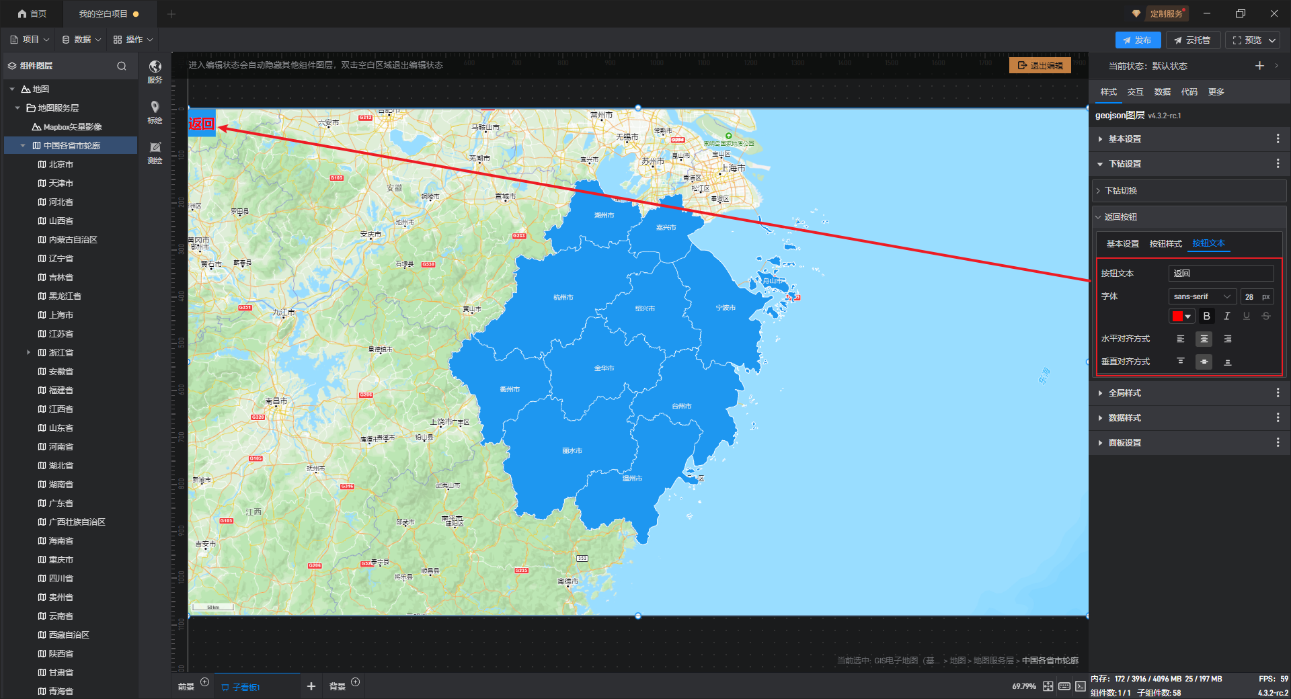Toggle strikethrough for button text
The image size is (1291, 699).
click(1266, 316)
